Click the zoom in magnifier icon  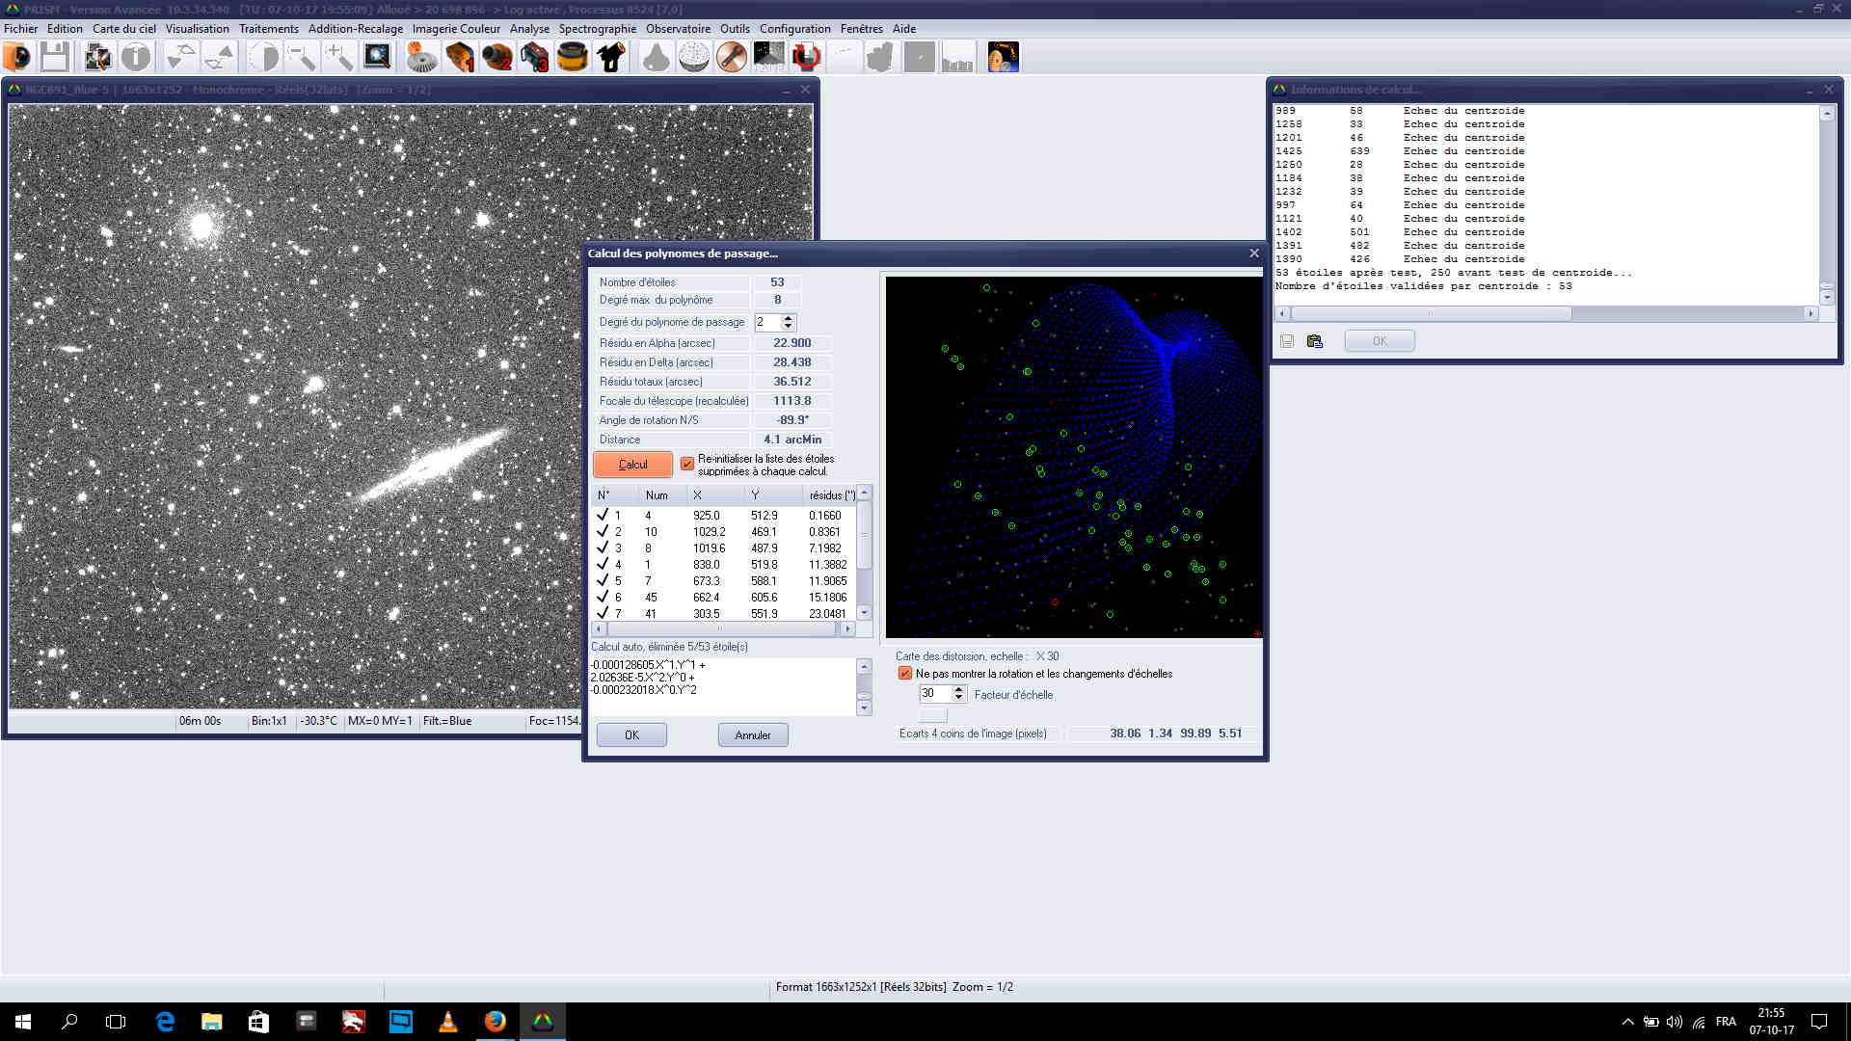point(338,58)
